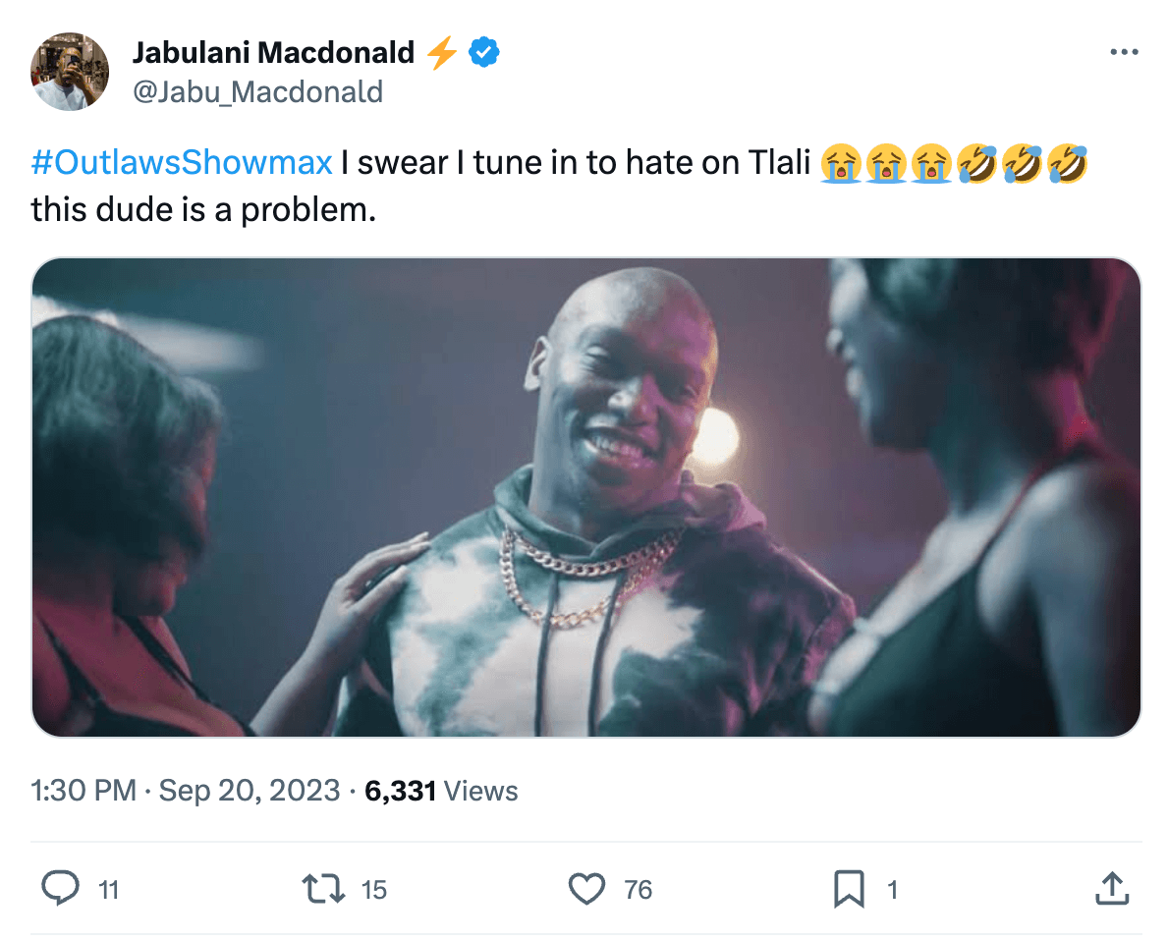The image size is (1168, 940).
Task: Open the three-dot more options menu
Action: click(x=1124, y=52)
